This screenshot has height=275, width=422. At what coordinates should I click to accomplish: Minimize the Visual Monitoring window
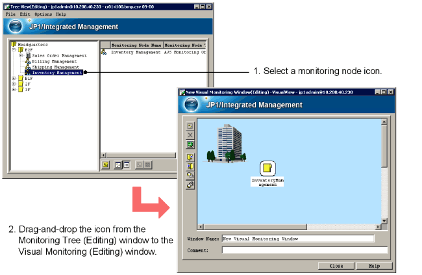(x=378, y=92)
